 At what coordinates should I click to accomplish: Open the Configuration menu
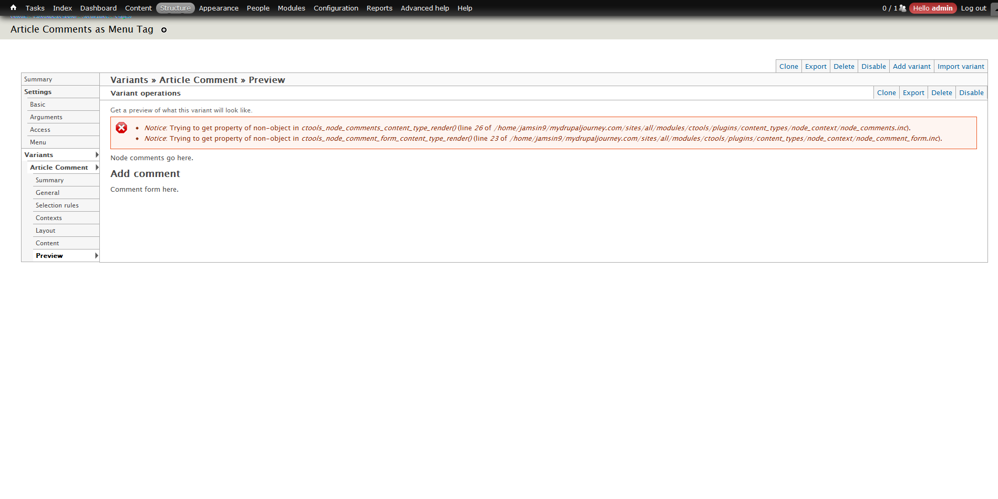pyautogui.click(x=336, y=8)
